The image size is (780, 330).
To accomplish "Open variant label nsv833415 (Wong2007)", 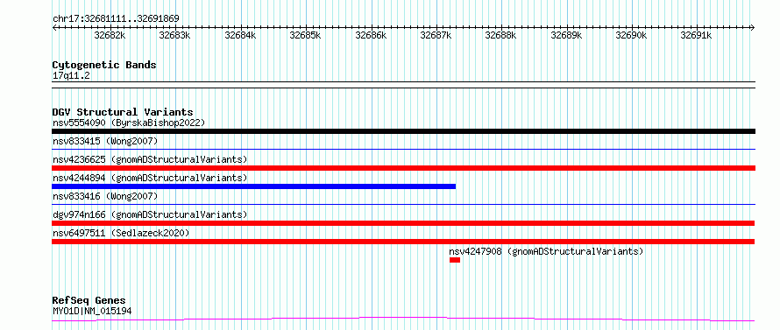I will [x=105, y=141].
